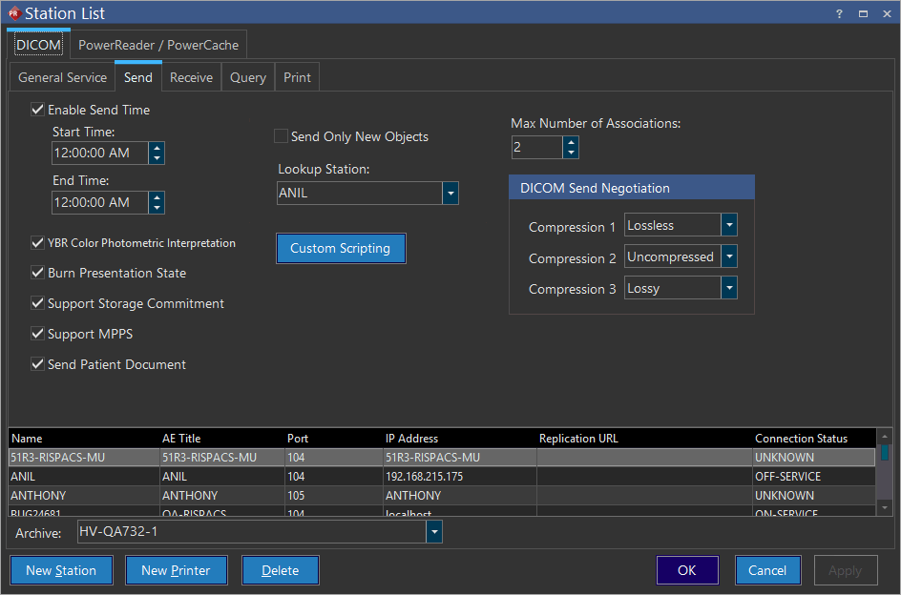Click the Custom Scripting button

click(x=341, y=249)
